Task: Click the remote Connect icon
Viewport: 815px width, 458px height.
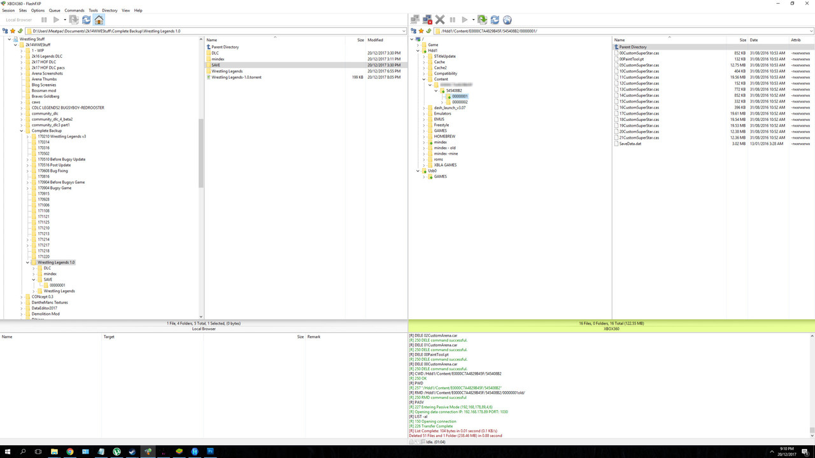Action: click(x=415, y=20)
